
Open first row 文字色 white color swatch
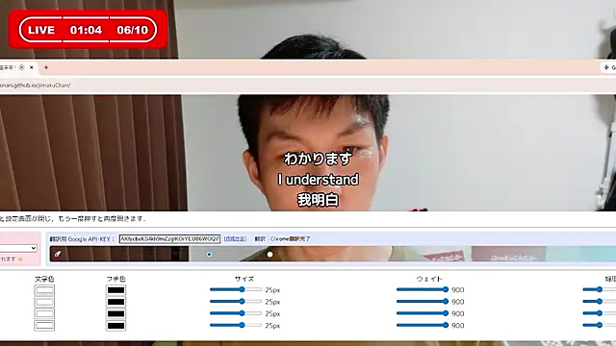[44, 290]
